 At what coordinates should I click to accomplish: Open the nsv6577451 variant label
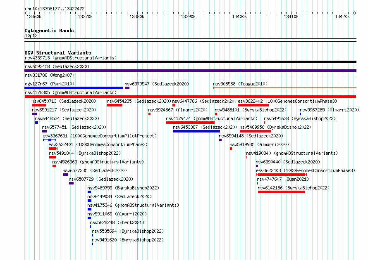click(74, 127)
